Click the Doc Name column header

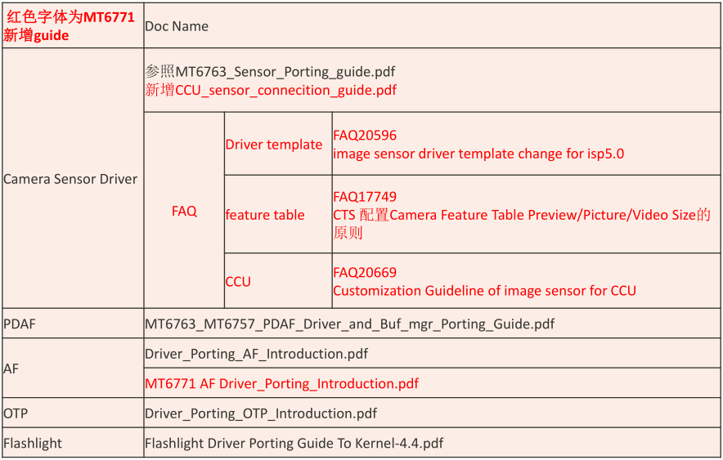coord(177,26)
